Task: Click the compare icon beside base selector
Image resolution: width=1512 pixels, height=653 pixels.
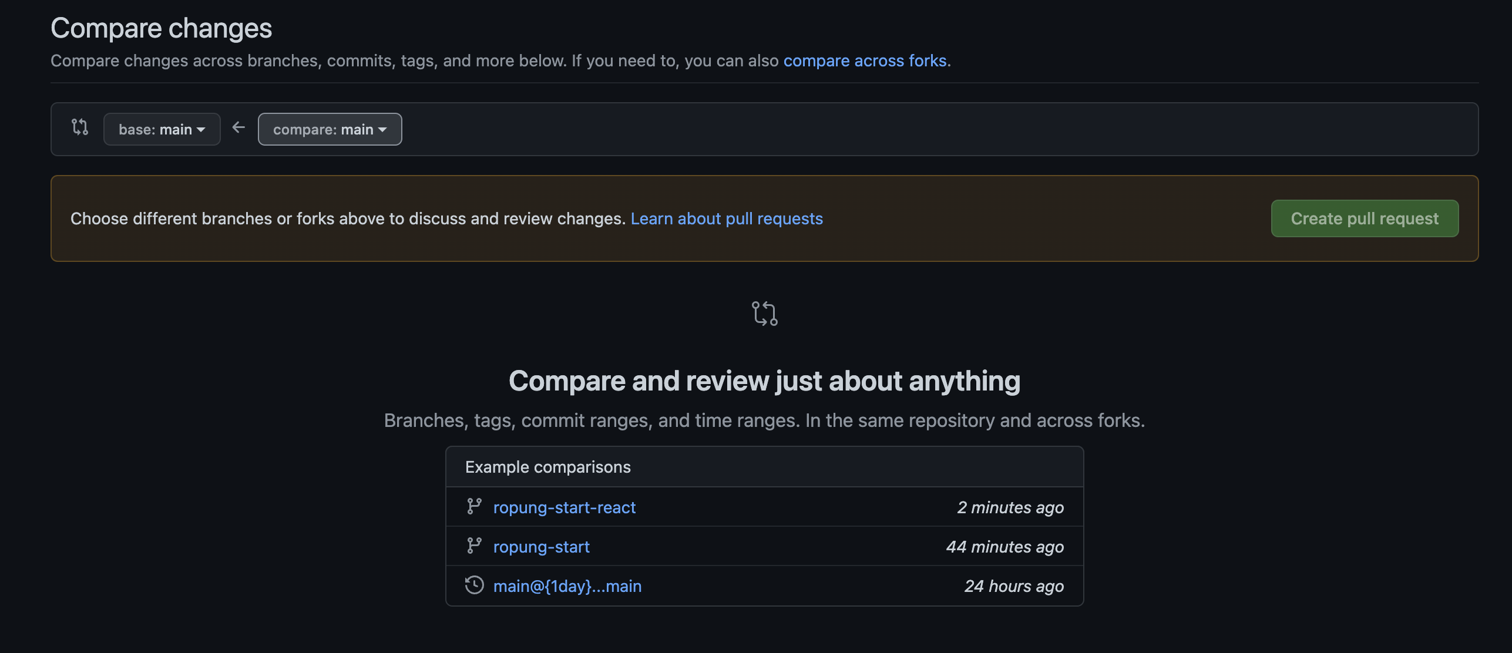Action: click(x=80, y=127)
